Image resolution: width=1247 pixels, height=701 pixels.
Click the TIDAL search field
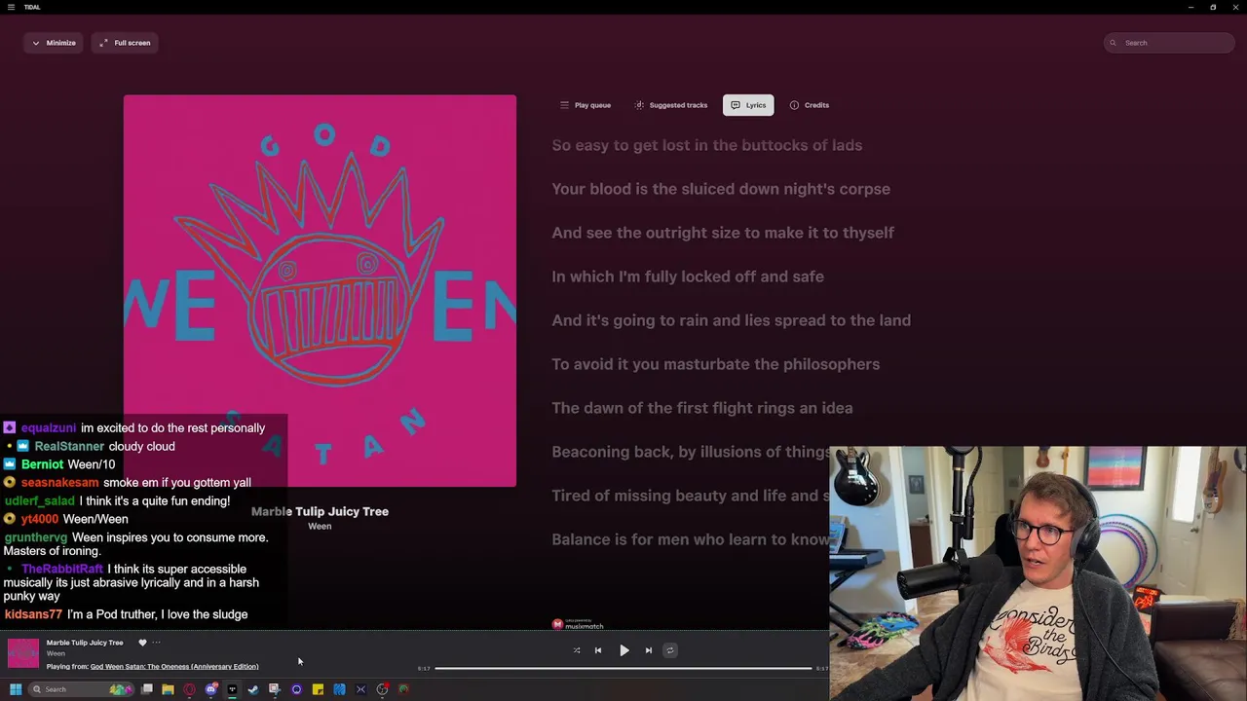click(1169, 43)
